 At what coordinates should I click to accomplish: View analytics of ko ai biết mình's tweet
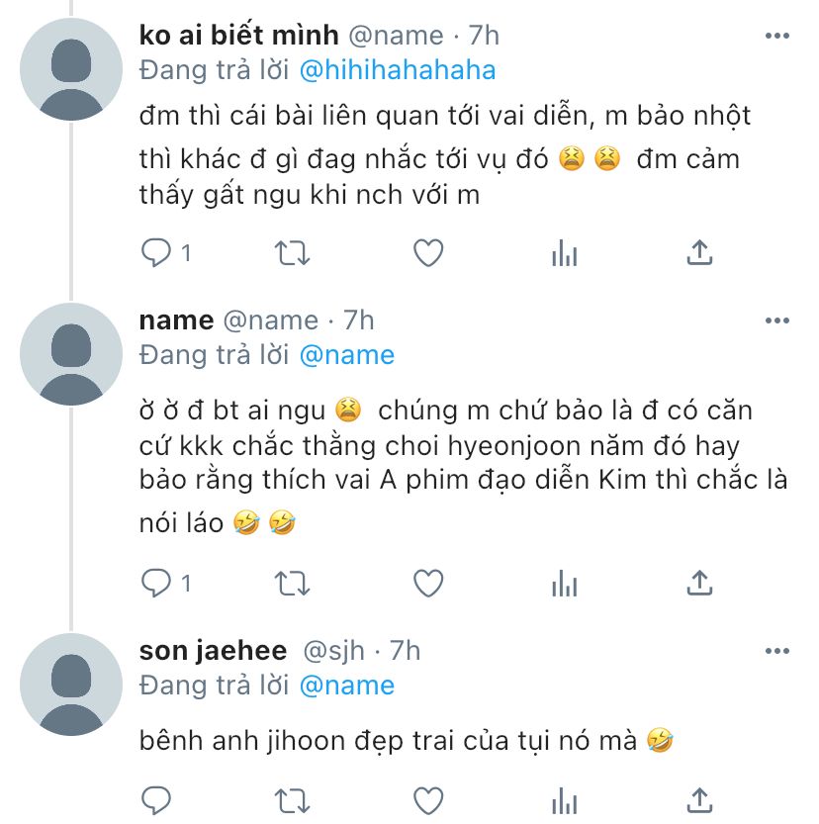[x=564, y=253]
